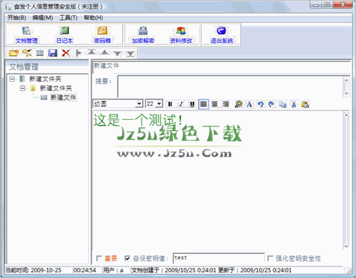Click the 用户：a status bar entry

[115, 270]
